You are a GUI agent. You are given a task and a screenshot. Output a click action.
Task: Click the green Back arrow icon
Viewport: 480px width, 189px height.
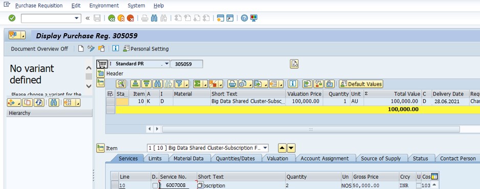(112, 18)
